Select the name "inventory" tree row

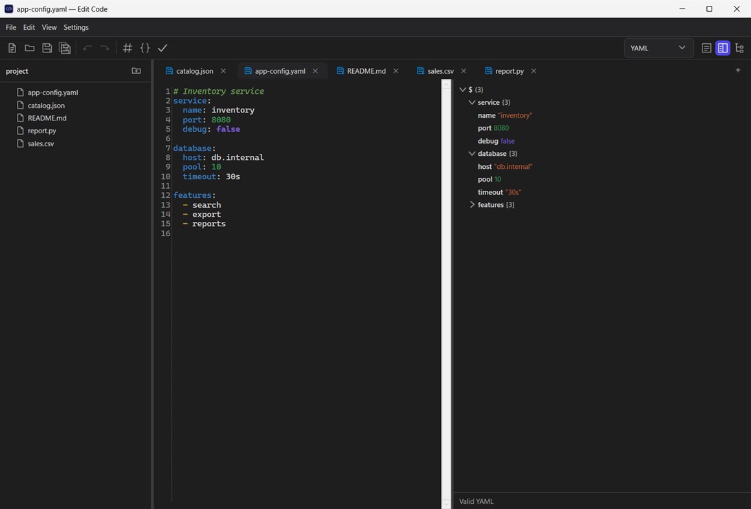[x=505, y=115]
